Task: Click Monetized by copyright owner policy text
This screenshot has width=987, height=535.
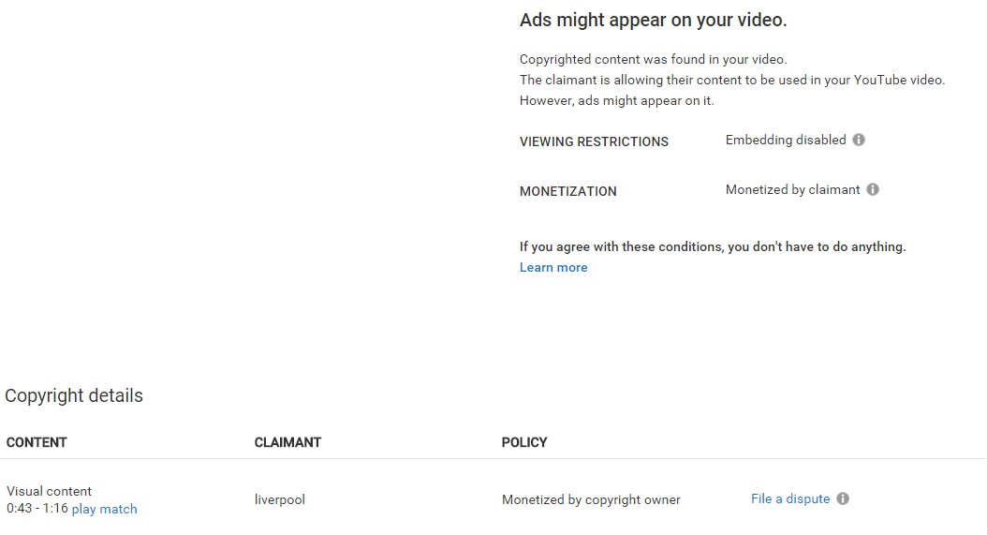Action: 591,499
